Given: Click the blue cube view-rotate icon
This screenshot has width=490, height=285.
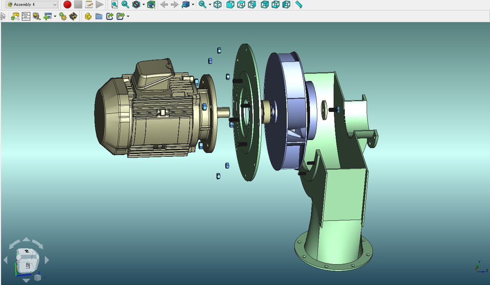Looking at the screenshot, I should (185, 4).
